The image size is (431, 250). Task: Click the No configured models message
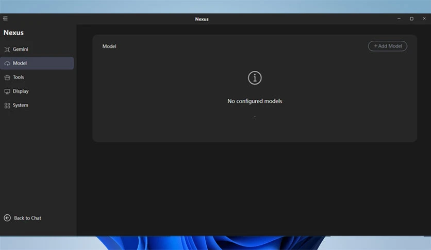point(255,101)
